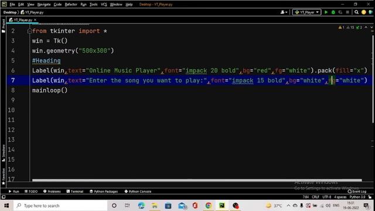Select the Python 3.9 interpreter widget
This screenshot has width=375, height=211.
click(x=357, y=197)
